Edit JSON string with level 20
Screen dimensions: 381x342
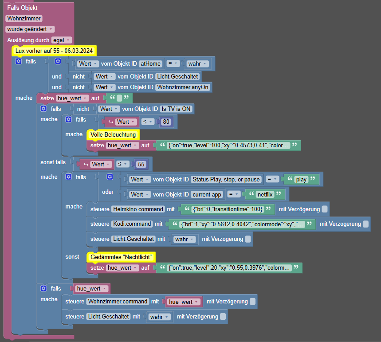click(x=229, y=268)
